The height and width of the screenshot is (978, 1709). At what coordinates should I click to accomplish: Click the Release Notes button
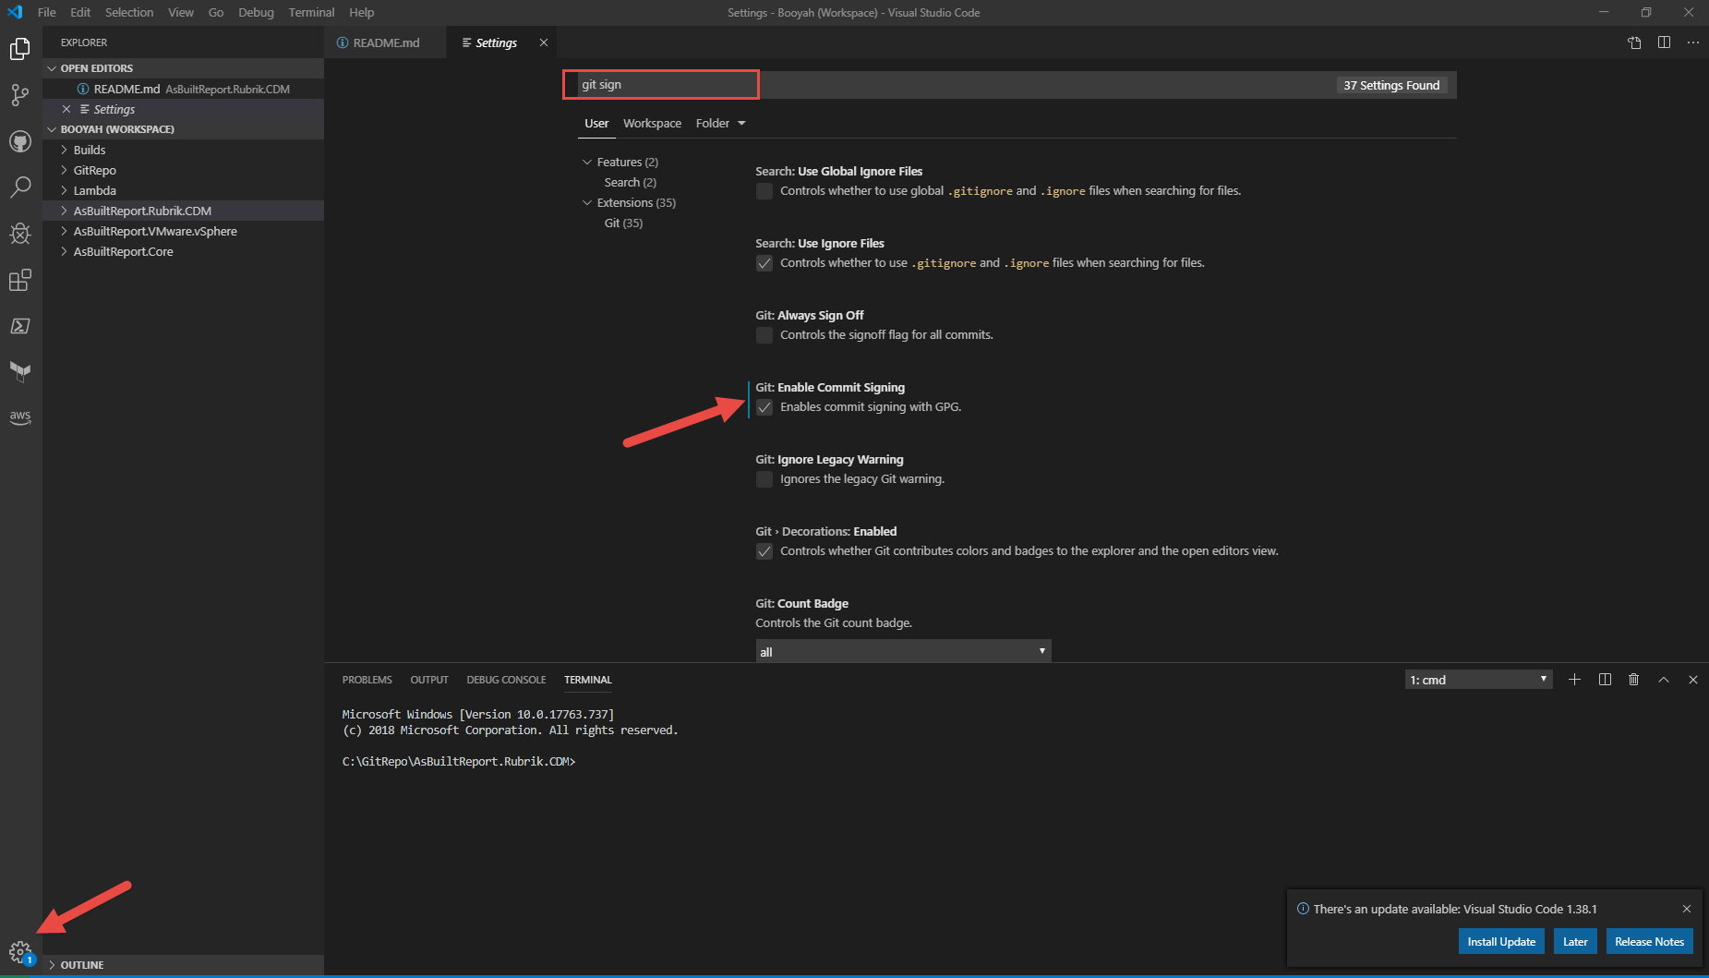1649,941
